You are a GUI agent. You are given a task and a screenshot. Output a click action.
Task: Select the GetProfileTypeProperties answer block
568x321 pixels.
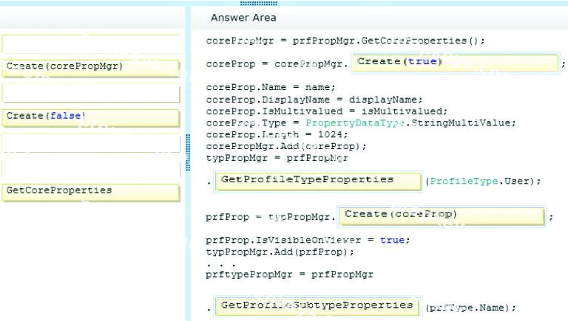click(x=318, y=182)
